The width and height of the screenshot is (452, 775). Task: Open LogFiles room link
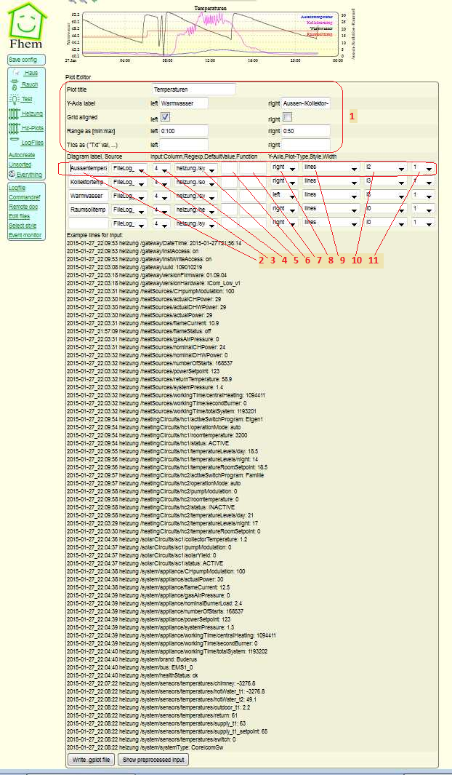click(32, 143)
